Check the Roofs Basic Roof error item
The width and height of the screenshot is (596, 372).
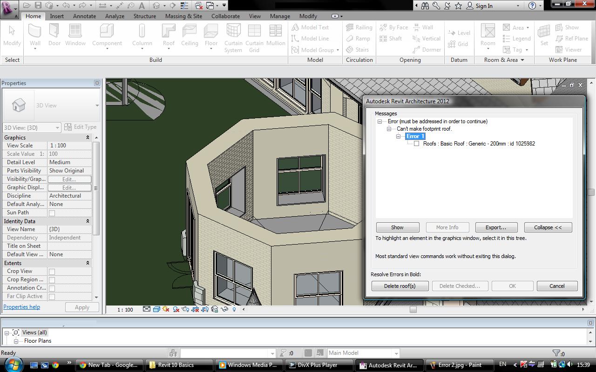point(417,144)
